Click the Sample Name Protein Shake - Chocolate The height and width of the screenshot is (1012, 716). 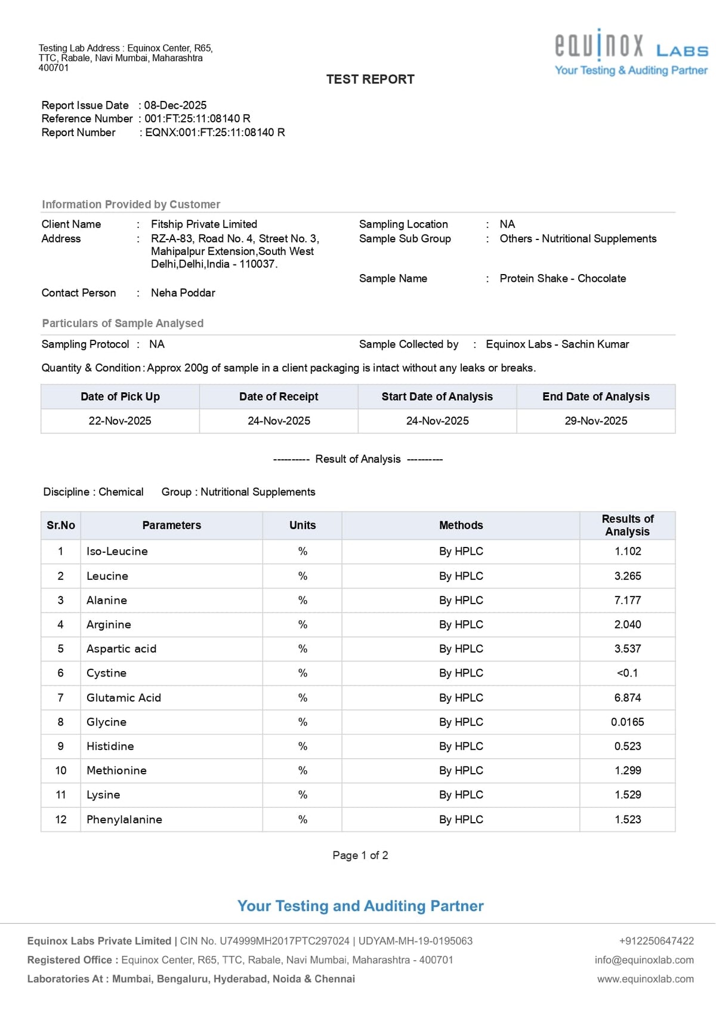pos(563,278)
